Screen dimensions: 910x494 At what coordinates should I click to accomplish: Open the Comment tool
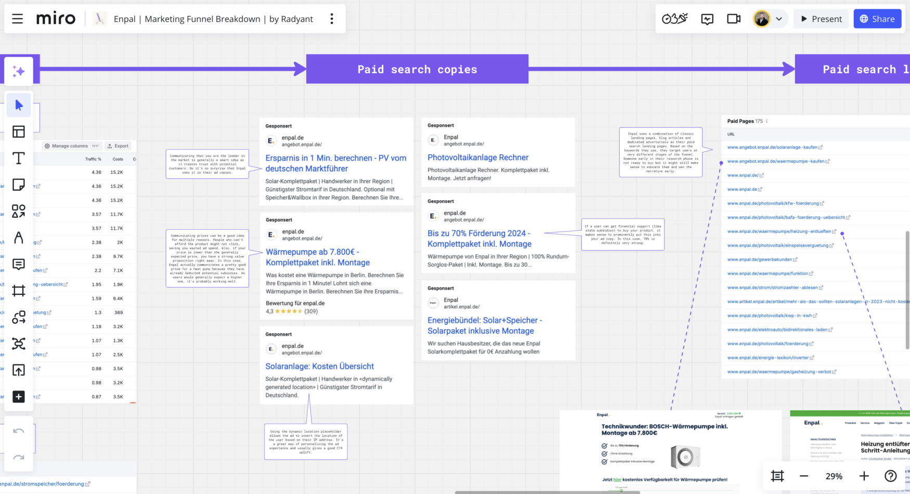tap(19, 264)
